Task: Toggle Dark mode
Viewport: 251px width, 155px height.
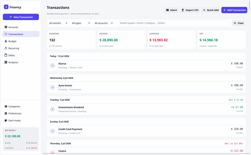Action: pos(21,121)
